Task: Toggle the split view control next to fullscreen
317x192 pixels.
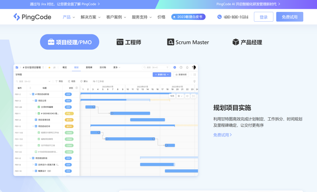Action: 187,96
